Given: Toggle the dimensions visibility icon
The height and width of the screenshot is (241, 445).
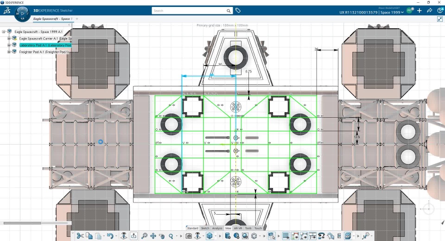Looking at the screenshot, I should (x=304, y=236).
